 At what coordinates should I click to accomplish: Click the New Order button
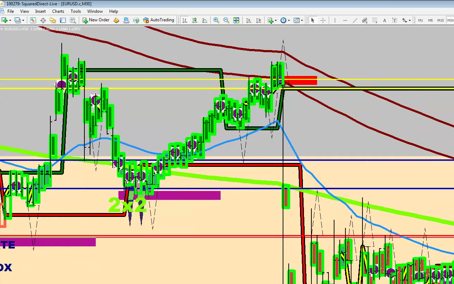[96, 20]
